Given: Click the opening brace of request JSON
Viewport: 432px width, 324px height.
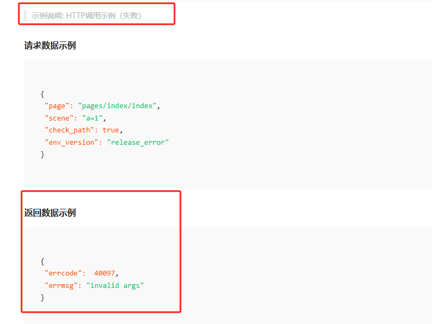Looking at the screenshot, I should (43, 94).
